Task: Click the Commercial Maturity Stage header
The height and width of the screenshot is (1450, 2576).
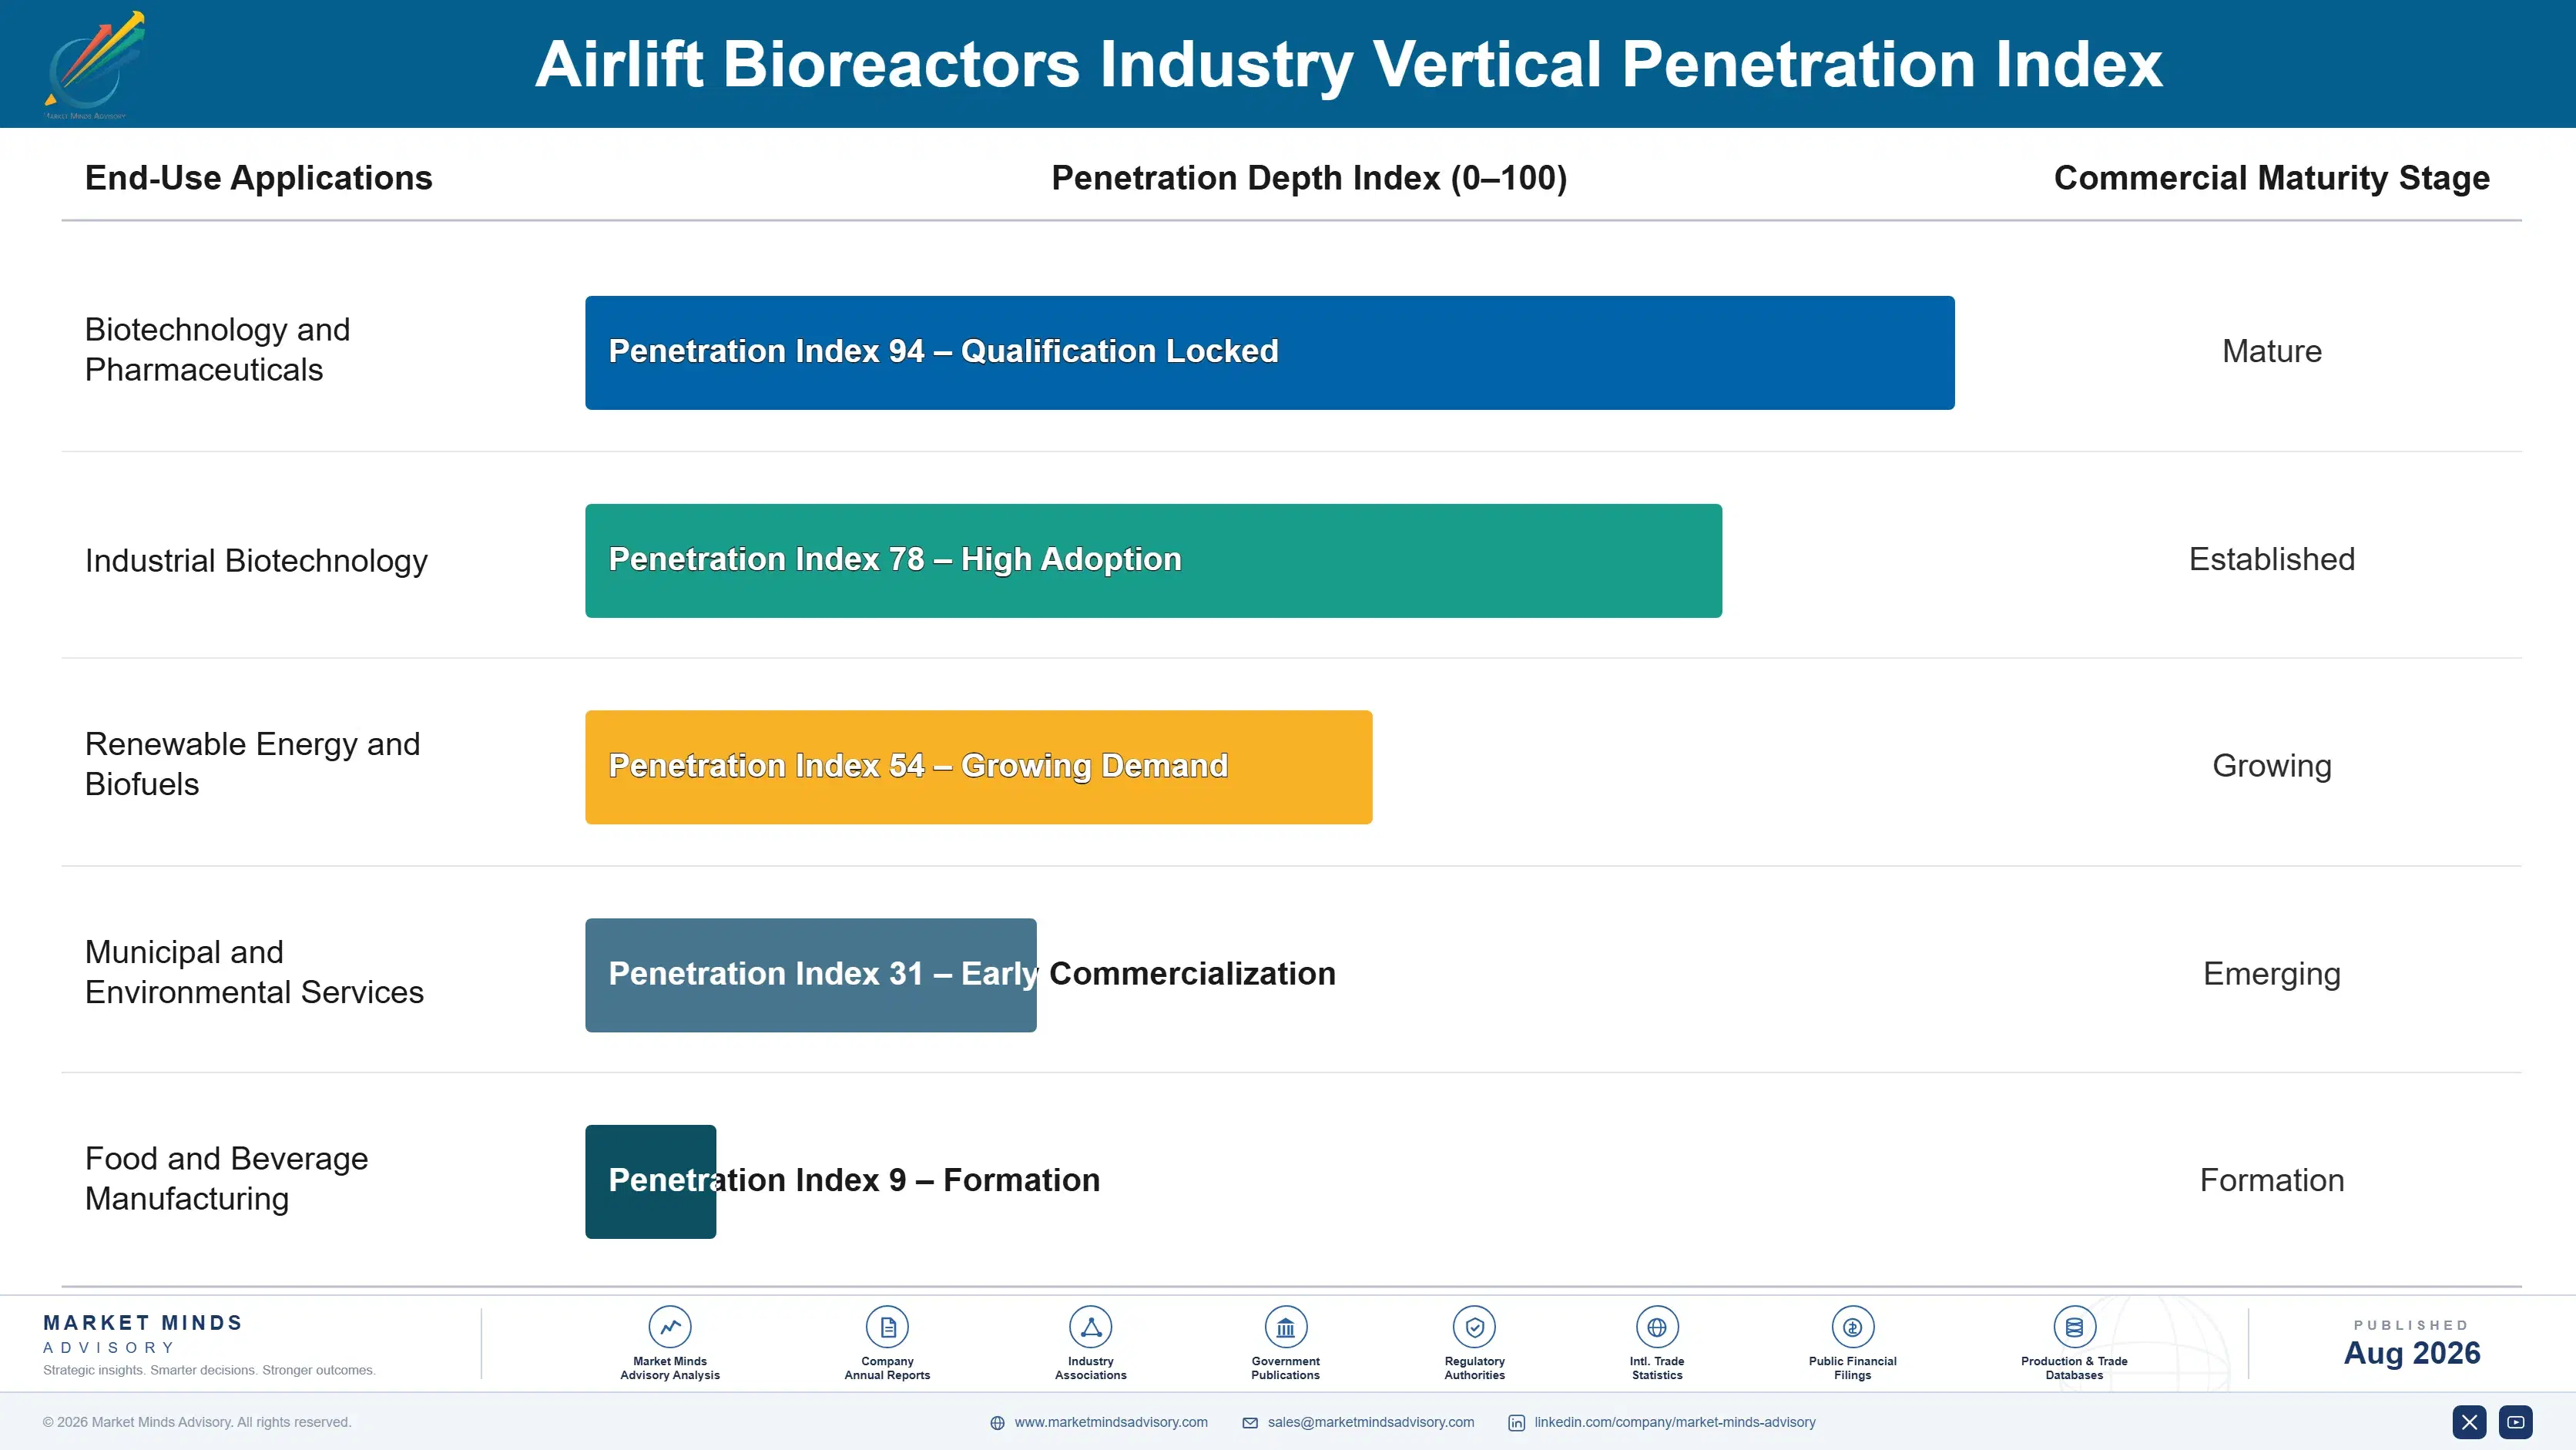Action: pyautogui.click(x=2272, y=178)
